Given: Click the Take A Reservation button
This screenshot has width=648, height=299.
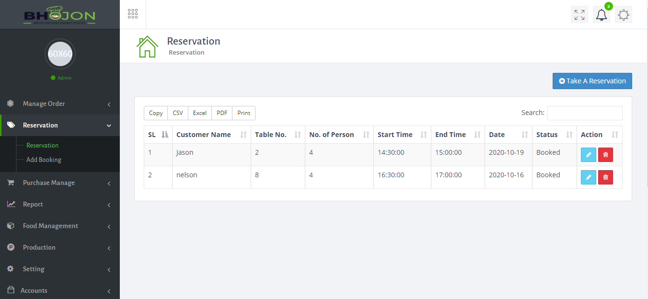Looking at the screenshot, I should [x=592, y=81].
